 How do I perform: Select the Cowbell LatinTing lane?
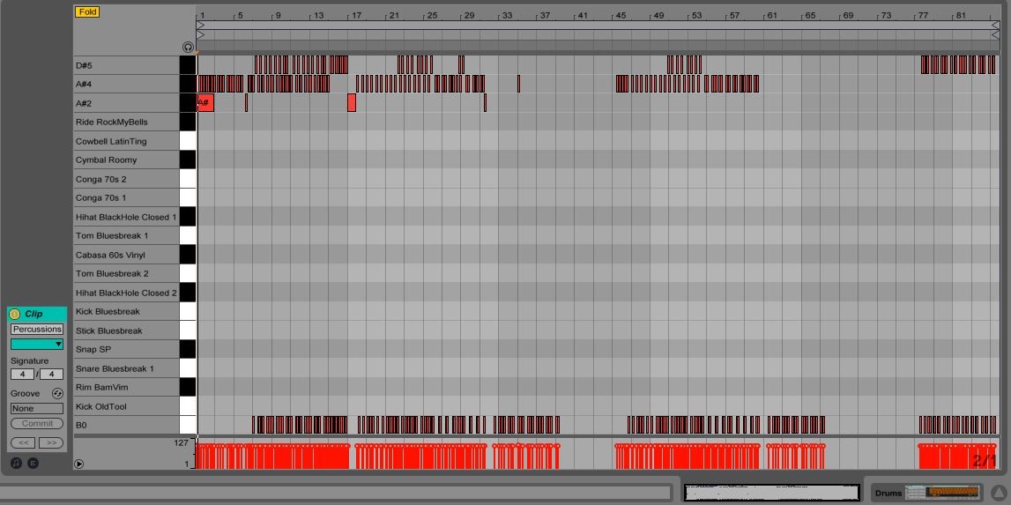[x=126, y=141]
